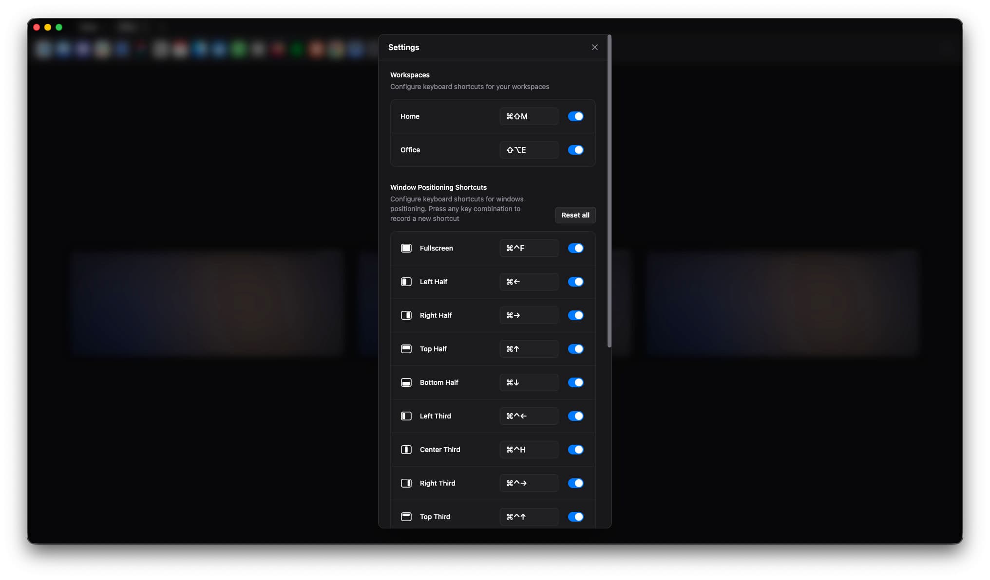Select the Left Third layout icon
The image size is (990, 580).
click(406, 416)
